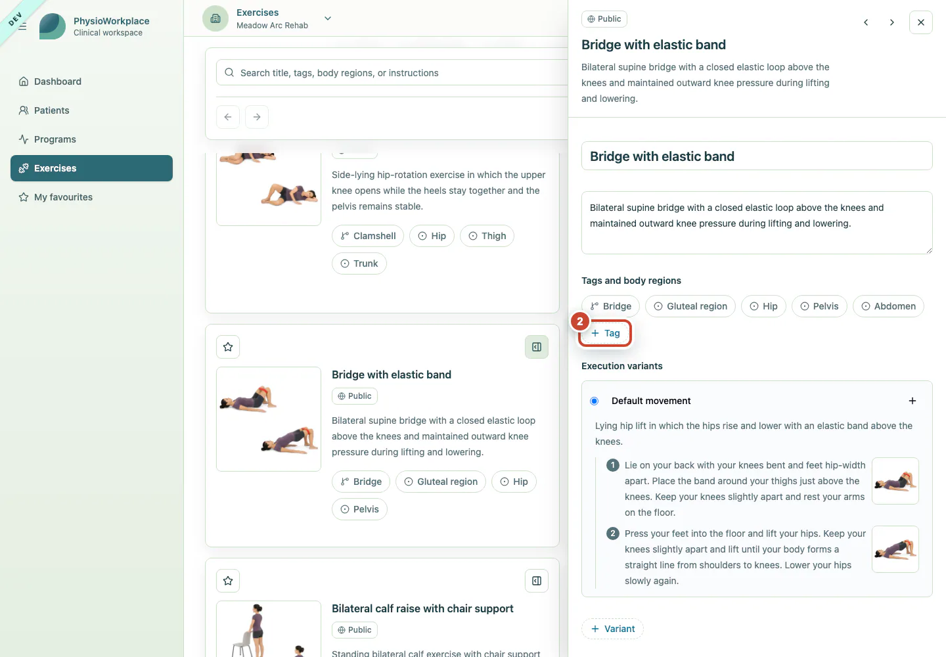Open Patients in the sidebar
The height and width of the screenshot is (657, 946).
pyautogui.click(x=91, y=110)
